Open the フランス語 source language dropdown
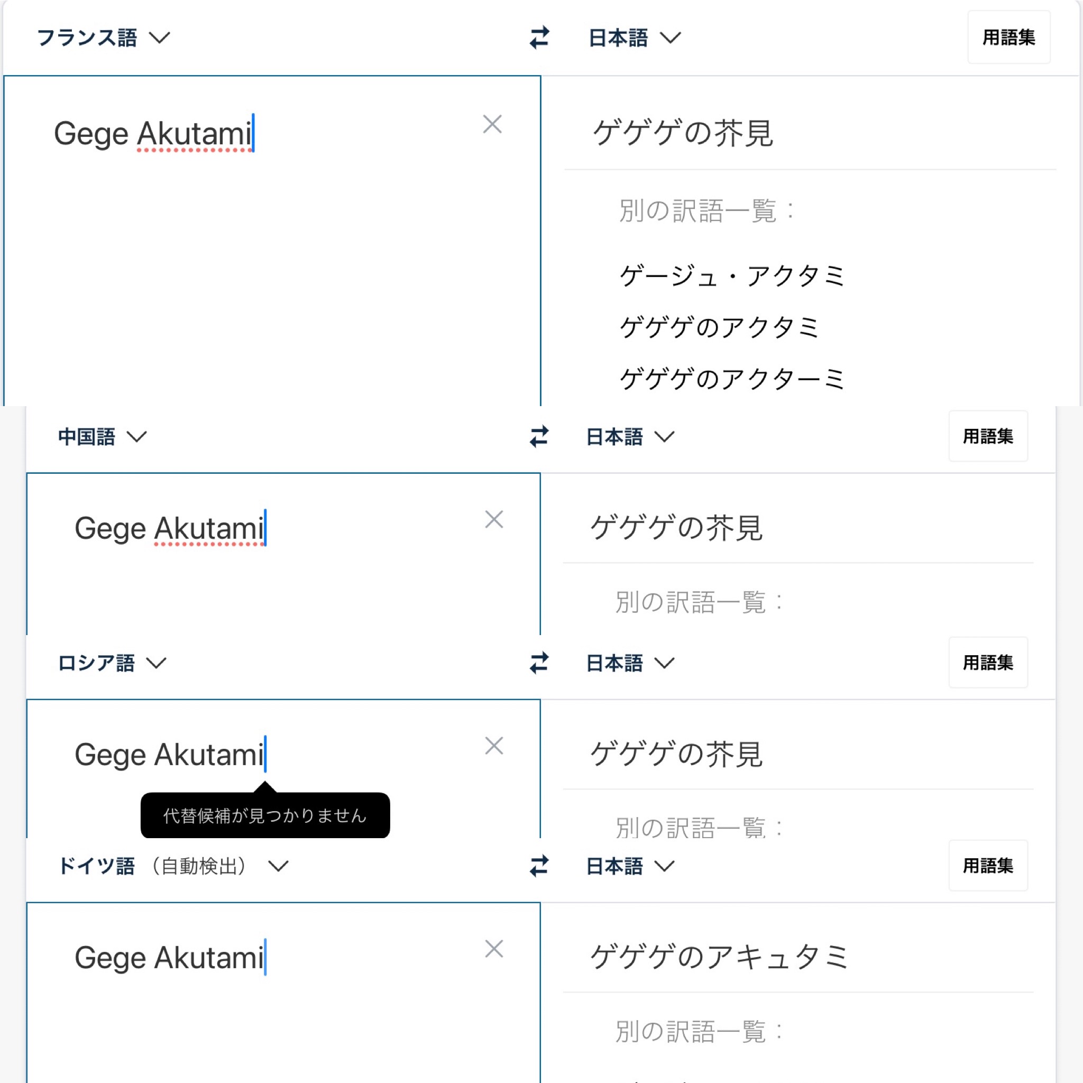The width and height of the screenshot is (1083, 1083). pyautogui.click(x=103, y=38)
